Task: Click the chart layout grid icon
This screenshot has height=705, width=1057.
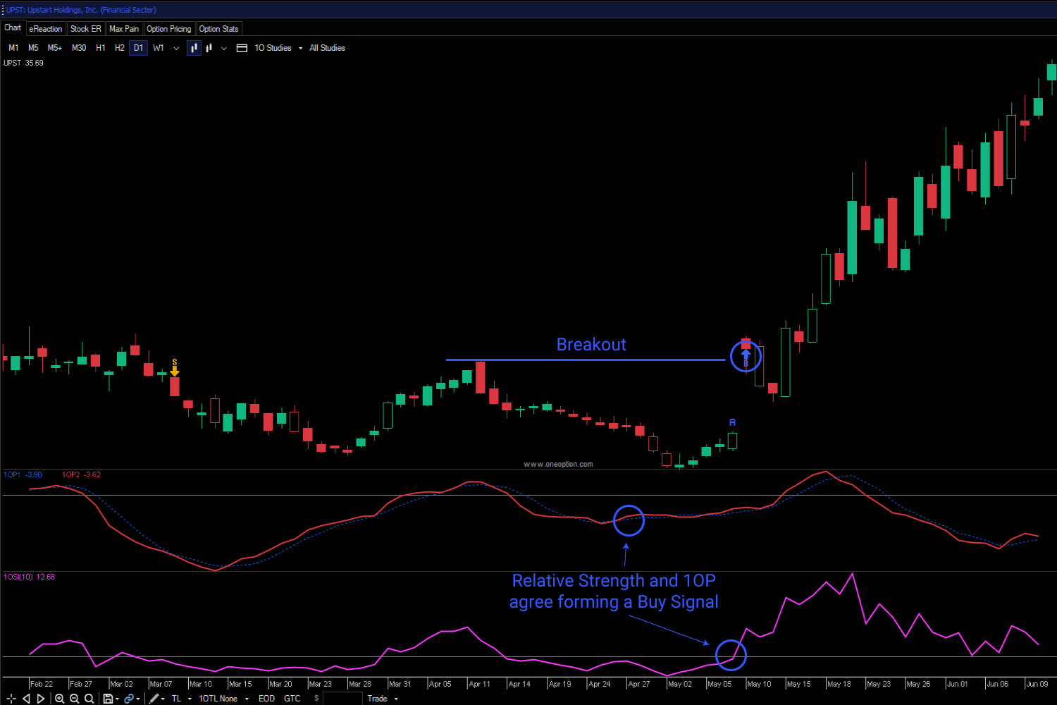Action: [242, 47]
